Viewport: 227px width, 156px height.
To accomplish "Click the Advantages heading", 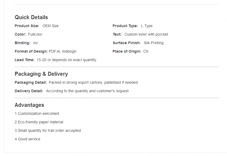I will coord(30,105).
